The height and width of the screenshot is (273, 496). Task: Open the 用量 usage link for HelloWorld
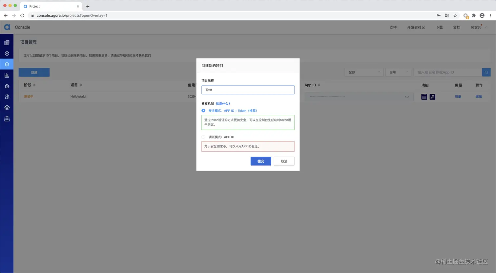[458, 96]
